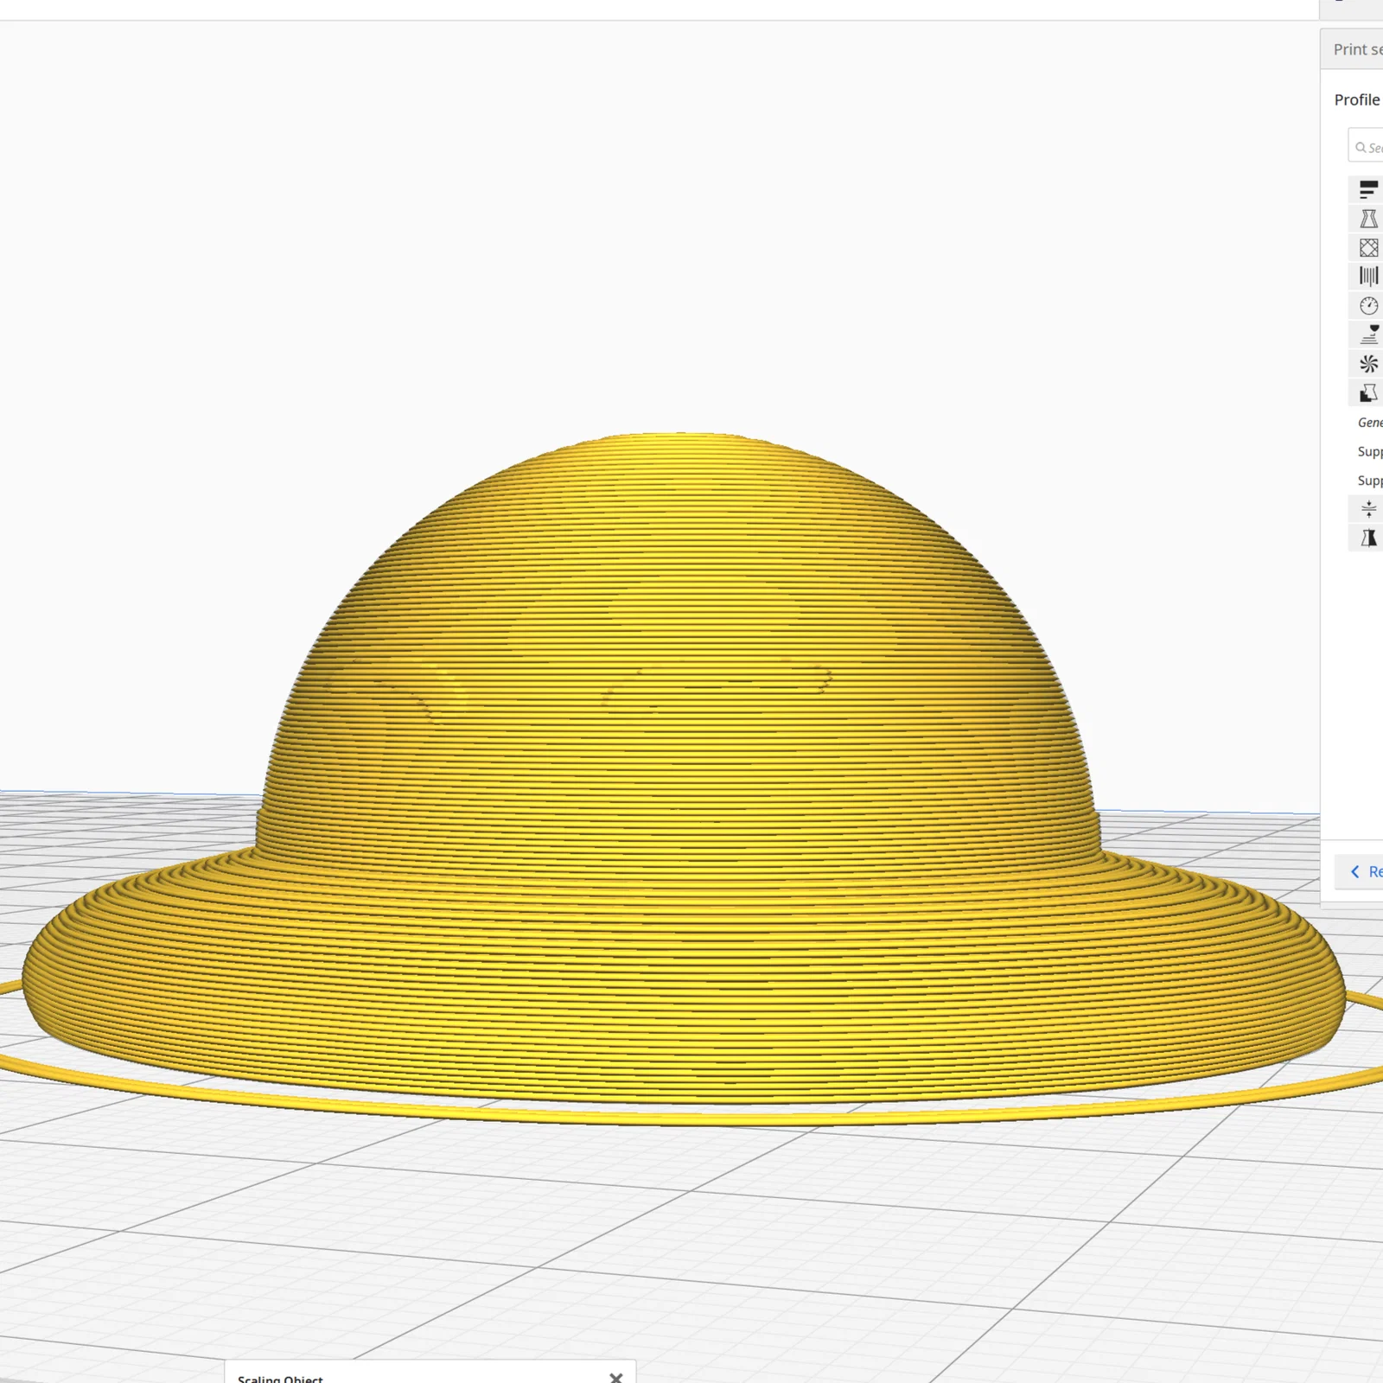The image size is (1383, 1383).
Task: Open the Speed gauge settings icon
Action: click(1368, 306)
